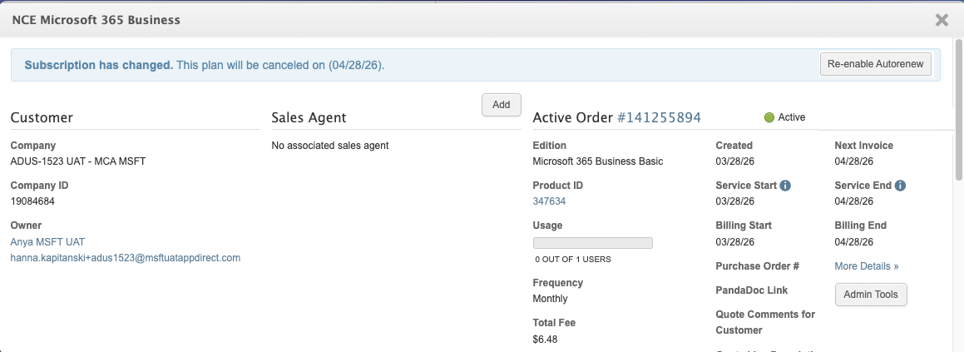Click Quote Comments for Customer label
The height and width of the screenshot is (352, 964).
765,322
